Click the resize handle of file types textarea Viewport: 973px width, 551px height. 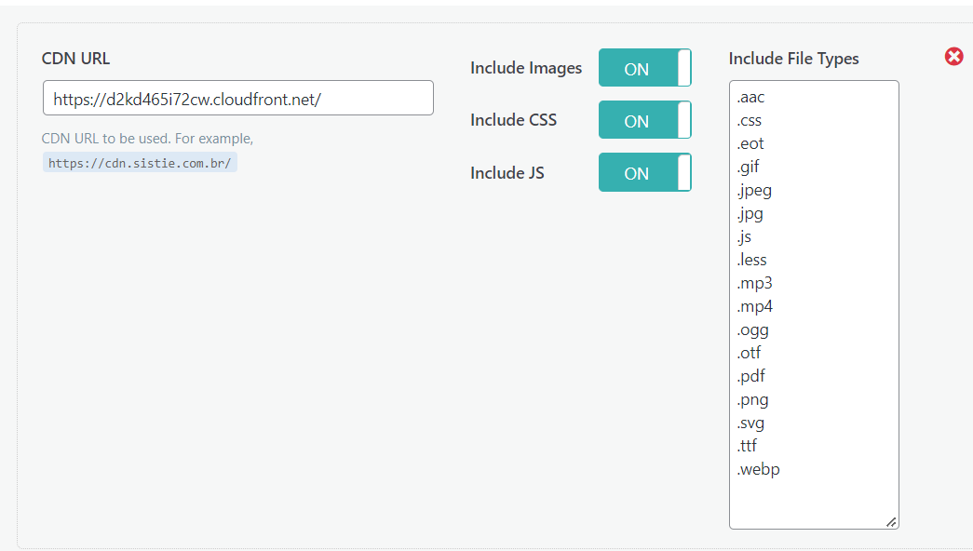891,522
